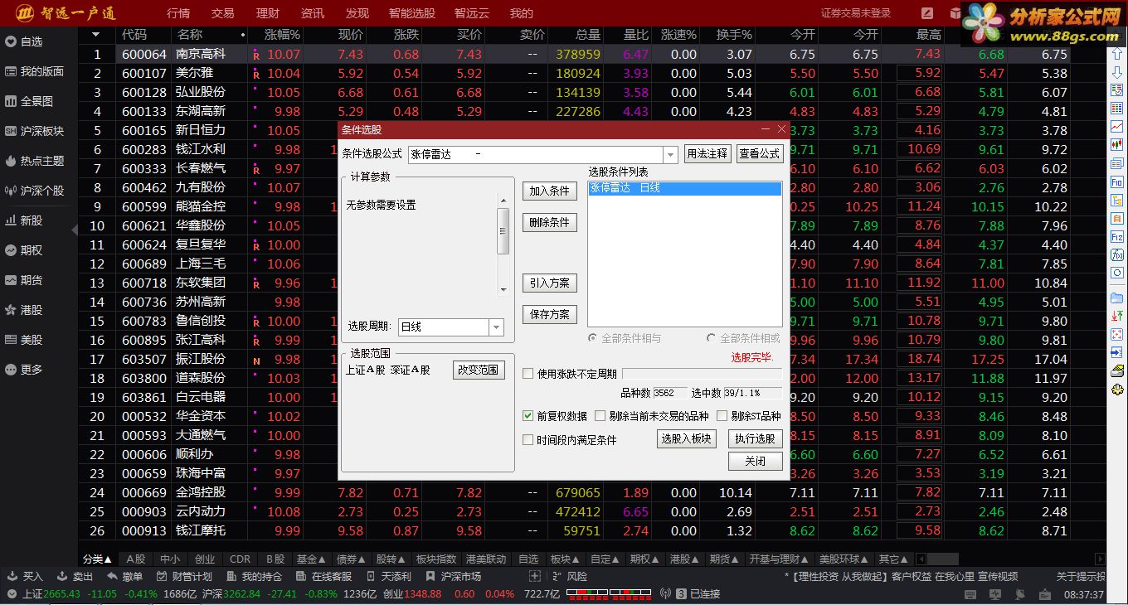Open 智能选股 top menu
The width and height of the screenshot is (1128, 605).
[411, 13]
